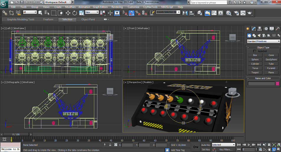The width and height of the screenshot is (281, 152).
Task: Activate the Rotate tool in toolbar
Action: click(75, 13)
